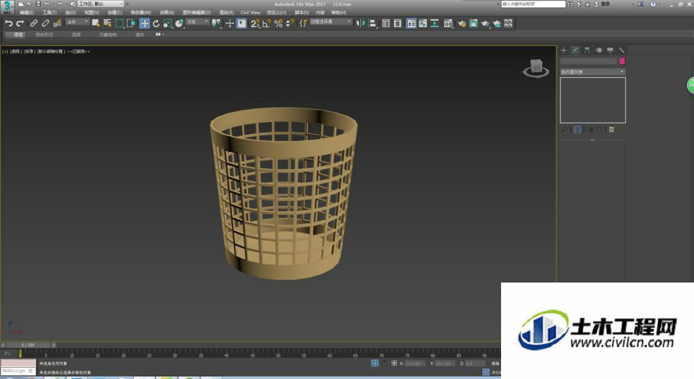Viewport: 694px width, 379px height.
Task: Open the second menu ending in (T)
Action: tap(49, 12)
